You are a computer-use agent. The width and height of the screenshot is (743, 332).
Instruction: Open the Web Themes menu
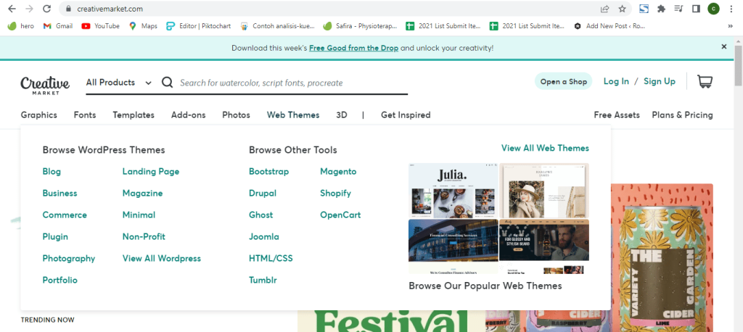293,115
